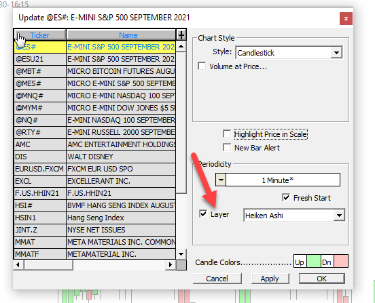Viewport: 375px width, 303px height.
Task: Check Highlight Price in Scale
Action: click(227, 134)
